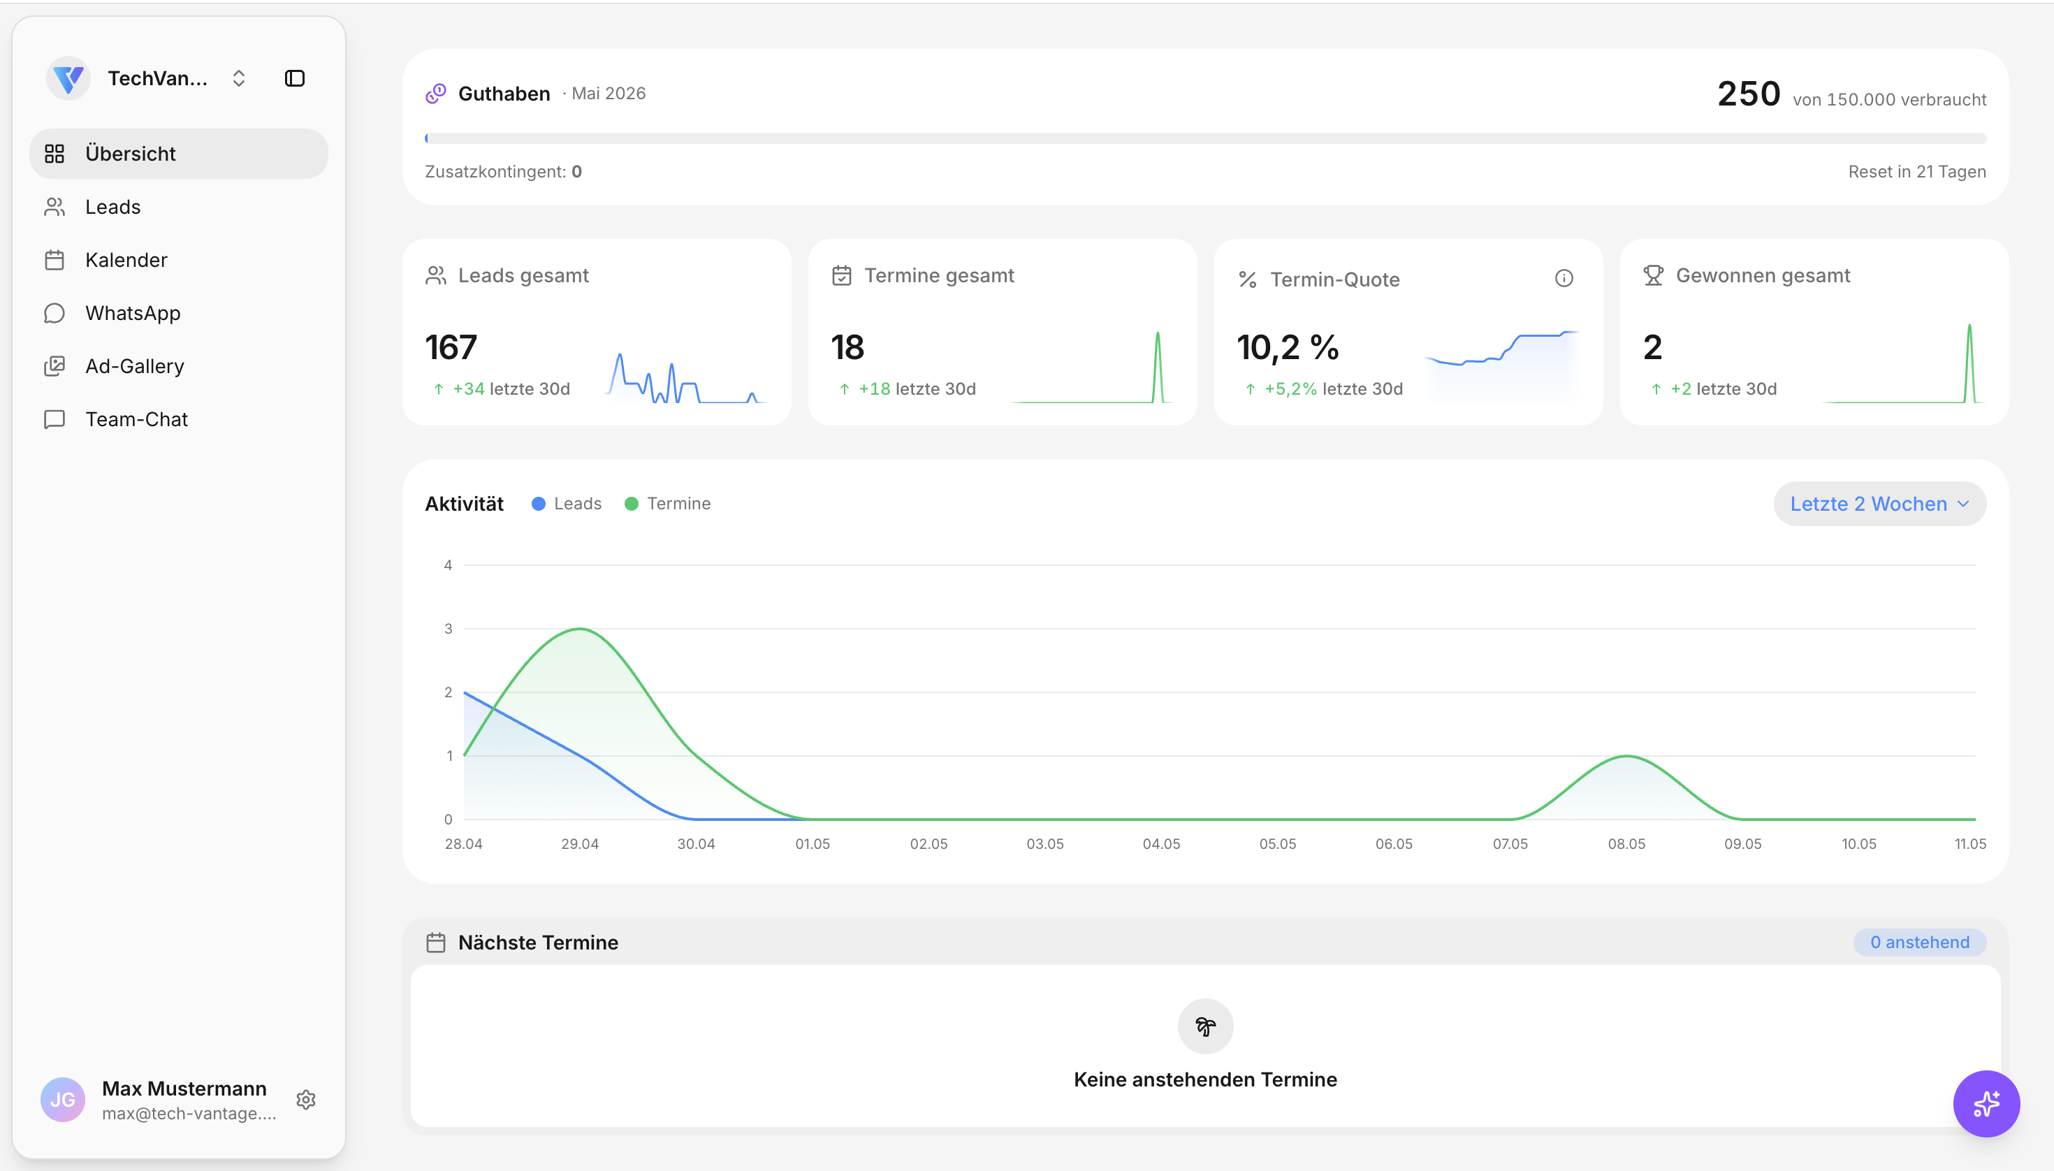
Task: Open the AI assistant sparkle button
Action: 1986,1103
